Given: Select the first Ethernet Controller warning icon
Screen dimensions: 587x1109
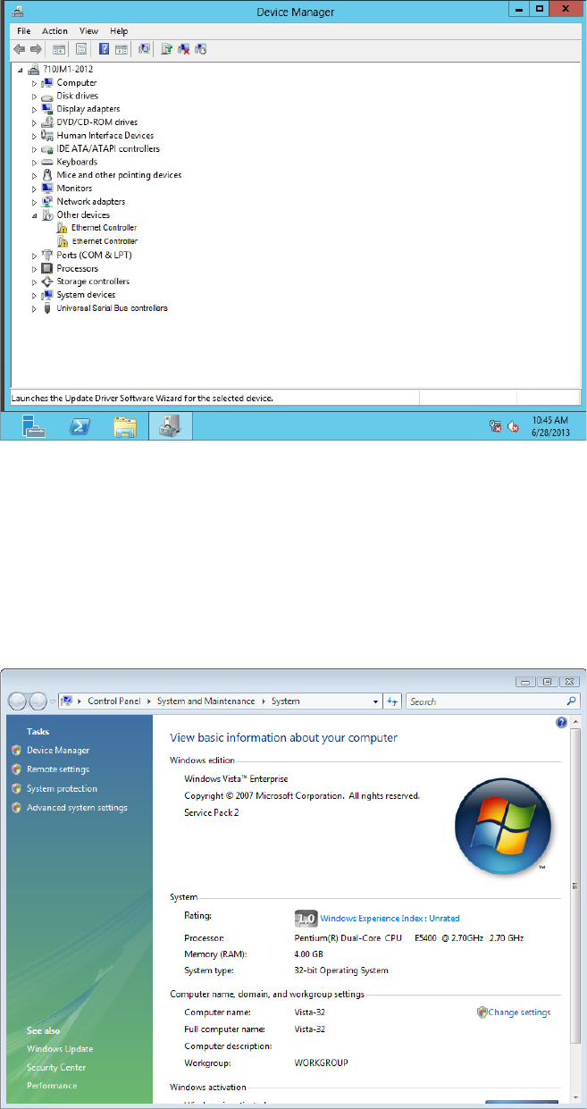Looking at the screenshot, I should 63,228.
